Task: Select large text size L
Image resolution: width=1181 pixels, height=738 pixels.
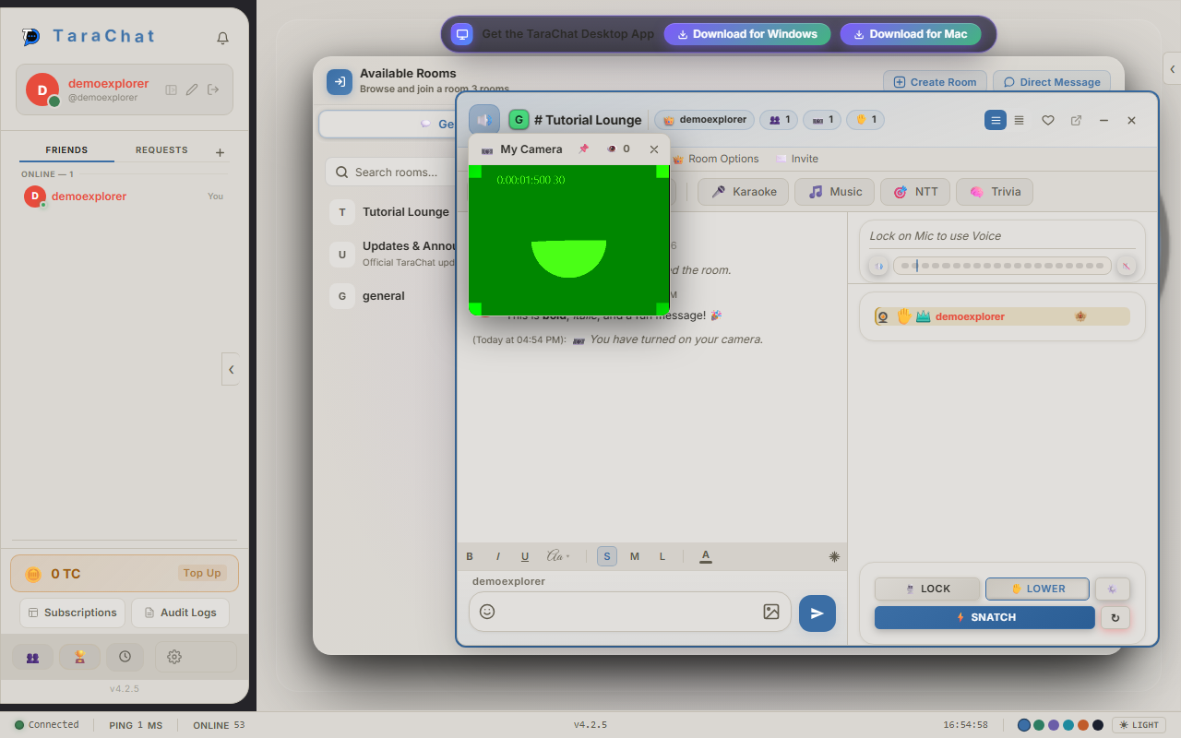Action: point(662,556)
